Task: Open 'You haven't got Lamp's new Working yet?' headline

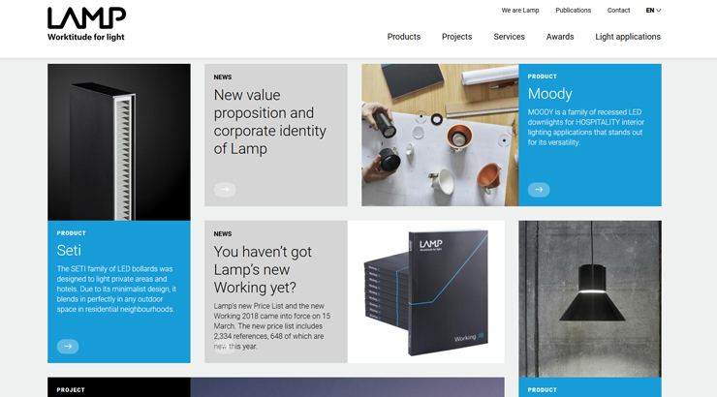Action: pos(263,269)
